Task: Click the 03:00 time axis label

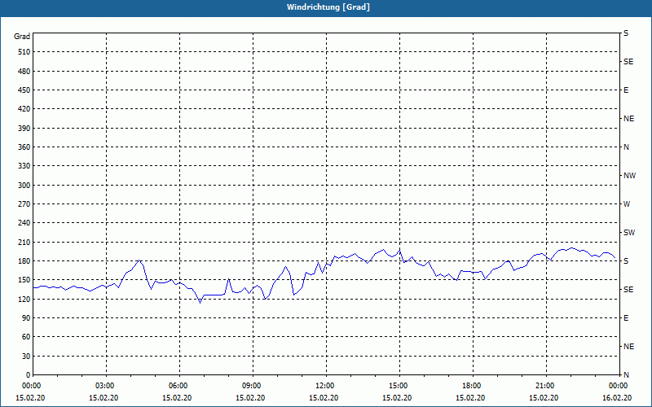Action: pos(106,386)
